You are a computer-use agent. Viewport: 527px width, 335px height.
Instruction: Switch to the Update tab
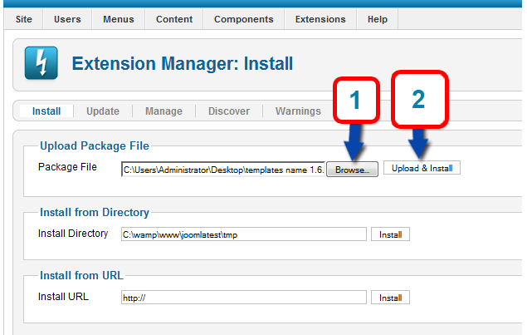103,111
